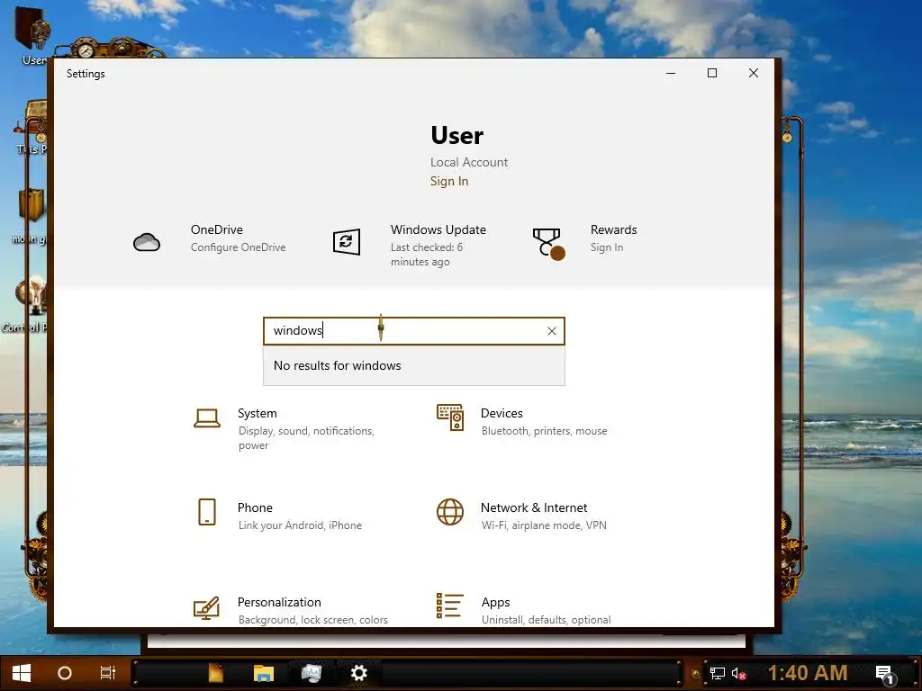Open the Personalization category title

(x=279, y=602)
